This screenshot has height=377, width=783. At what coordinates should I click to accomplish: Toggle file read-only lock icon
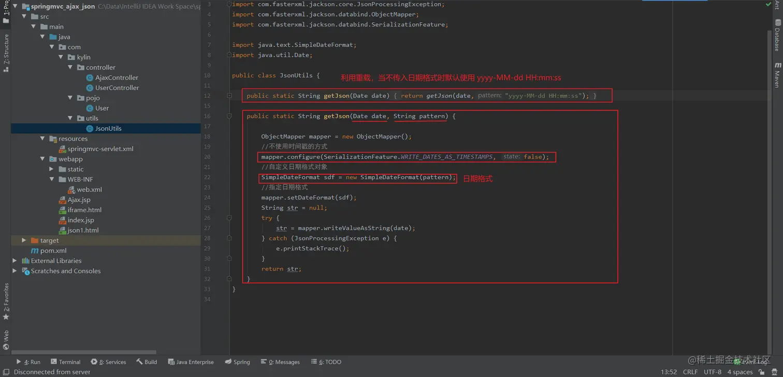pyautogui.click(x=762, y=372)
